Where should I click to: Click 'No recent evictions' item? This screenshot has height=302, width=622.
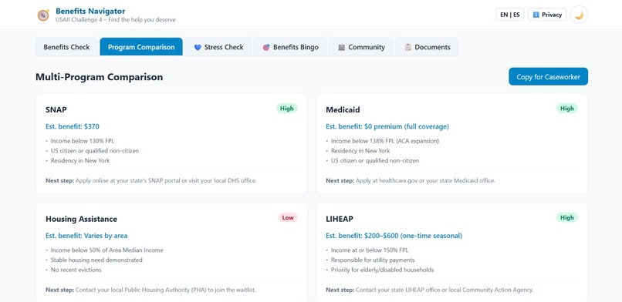(76, 270)
